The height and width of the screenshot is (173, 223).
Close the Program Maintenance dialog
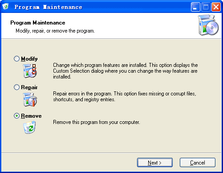coord(216,7)
